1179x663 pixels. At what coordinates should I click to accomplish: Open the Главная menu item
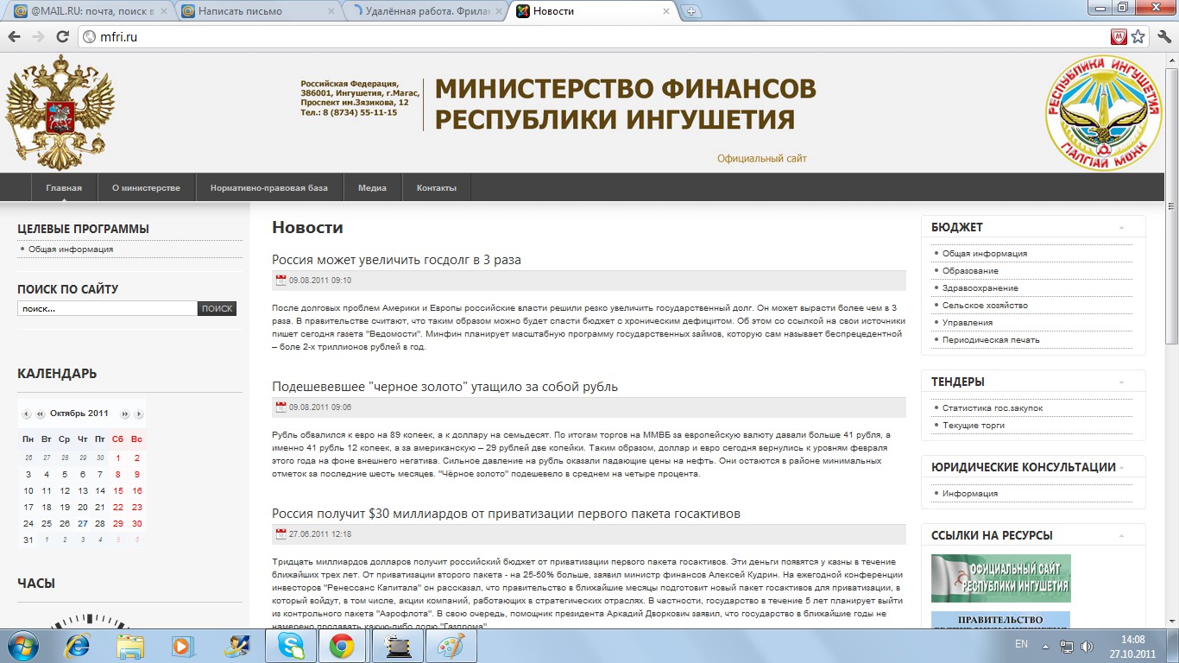[x=64, y=187]
